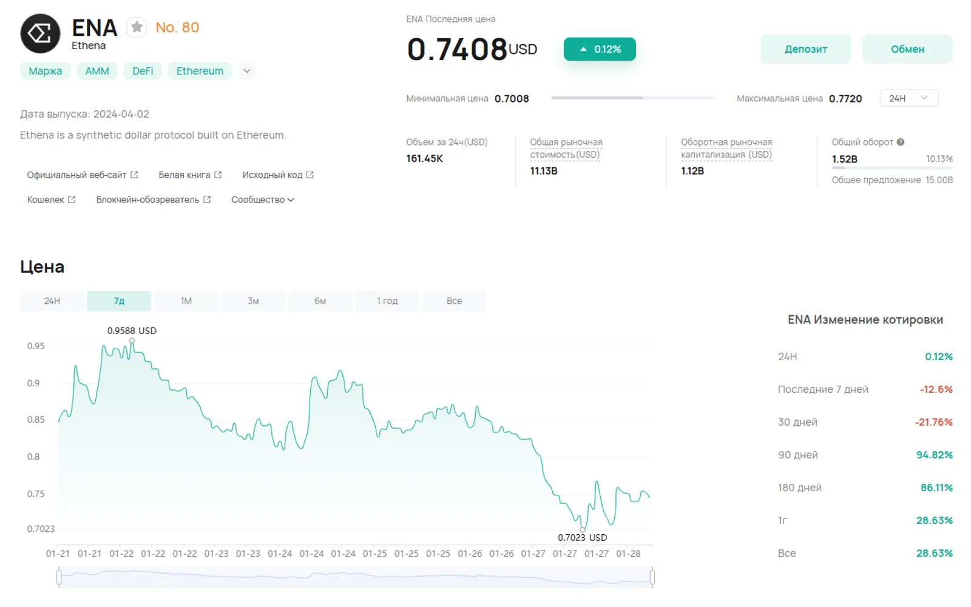The image size is (971, 607).
Task: Click the min-max price range bar
Action: (x=633, y=98)
